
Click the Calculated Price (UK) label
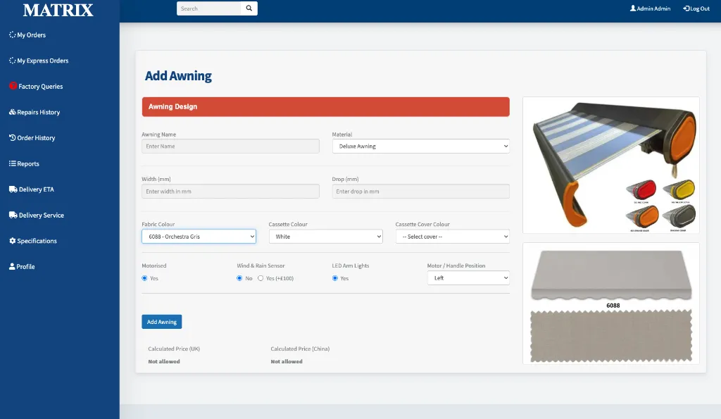coord(174,349)
